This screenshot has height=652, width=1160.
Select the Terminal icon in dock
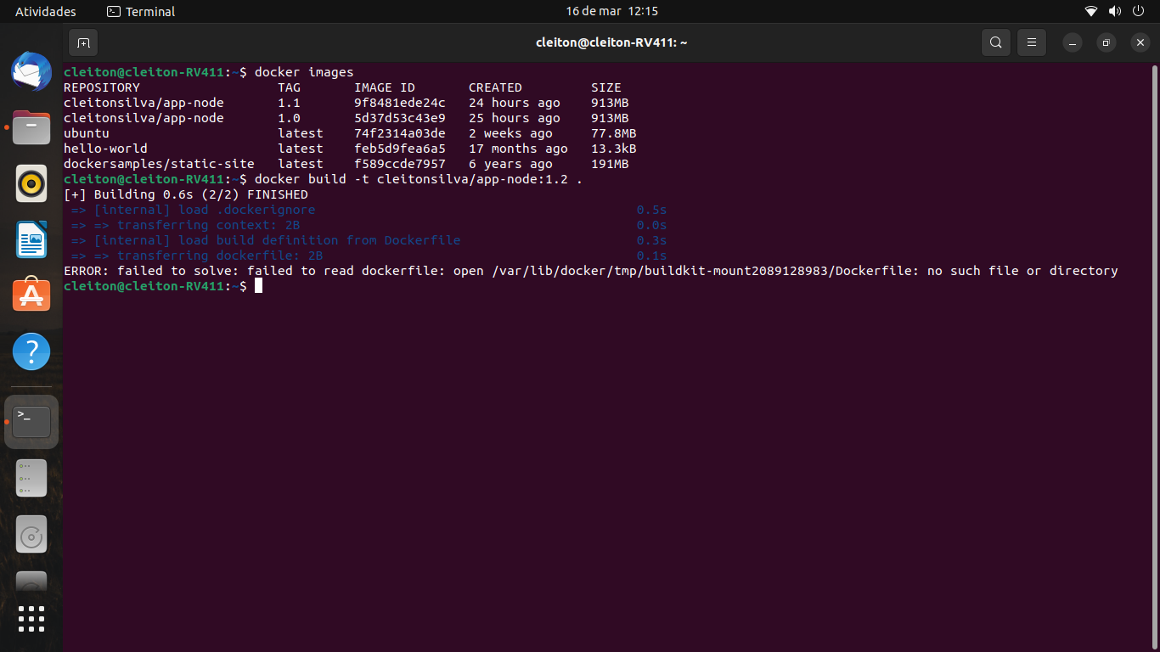pyautogui.click(x=31, y=422)
